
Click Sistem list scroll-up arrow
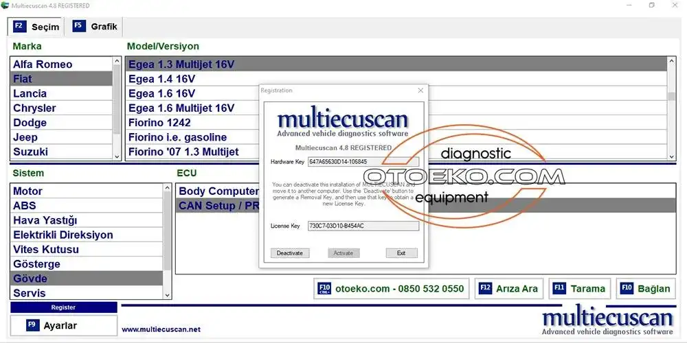point(167,188)
